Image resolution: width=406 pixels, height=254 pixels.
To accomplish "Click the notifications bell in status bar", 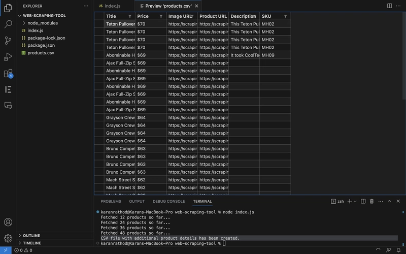I will point(399,250).
